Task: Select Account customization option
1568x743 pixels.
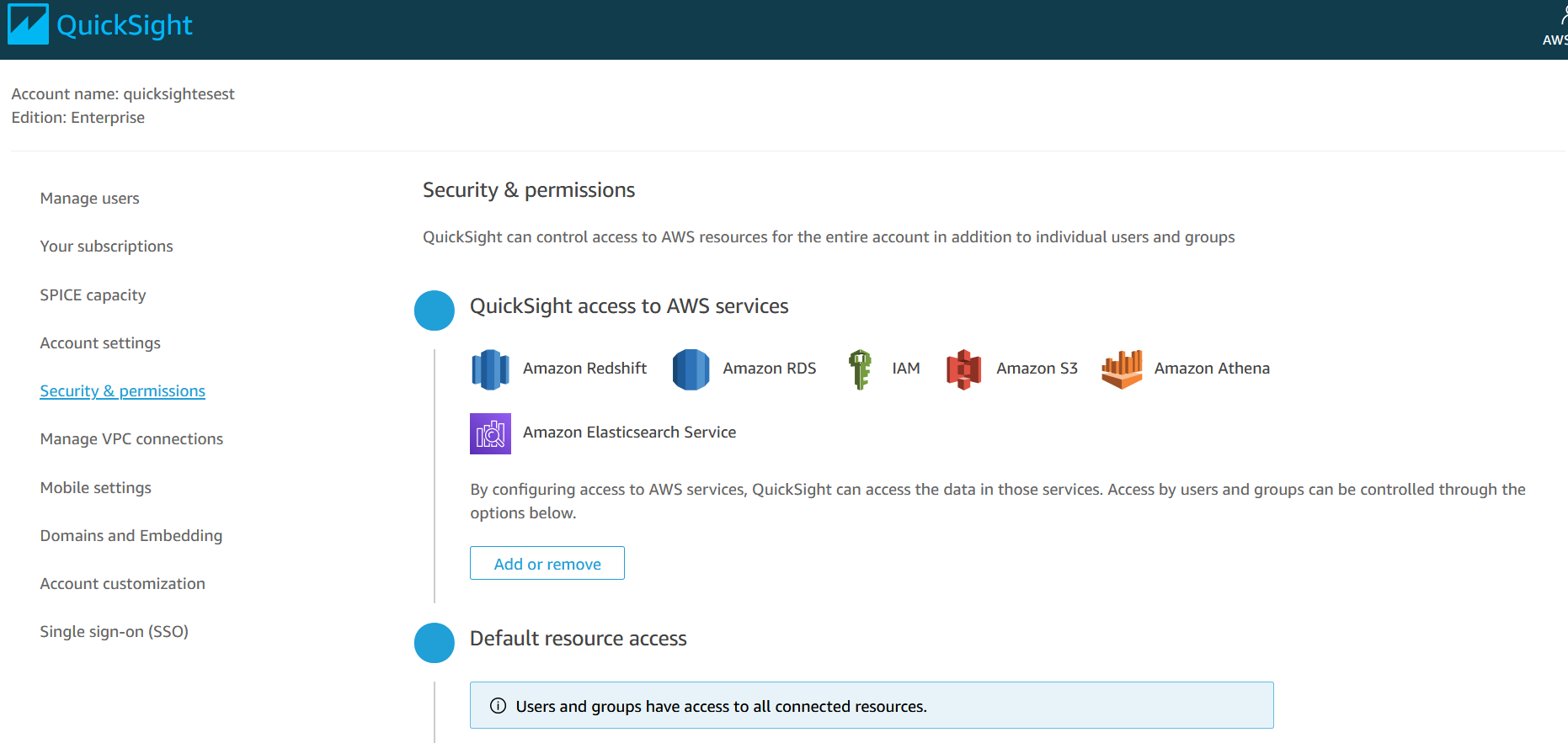Action: (123, 584)
